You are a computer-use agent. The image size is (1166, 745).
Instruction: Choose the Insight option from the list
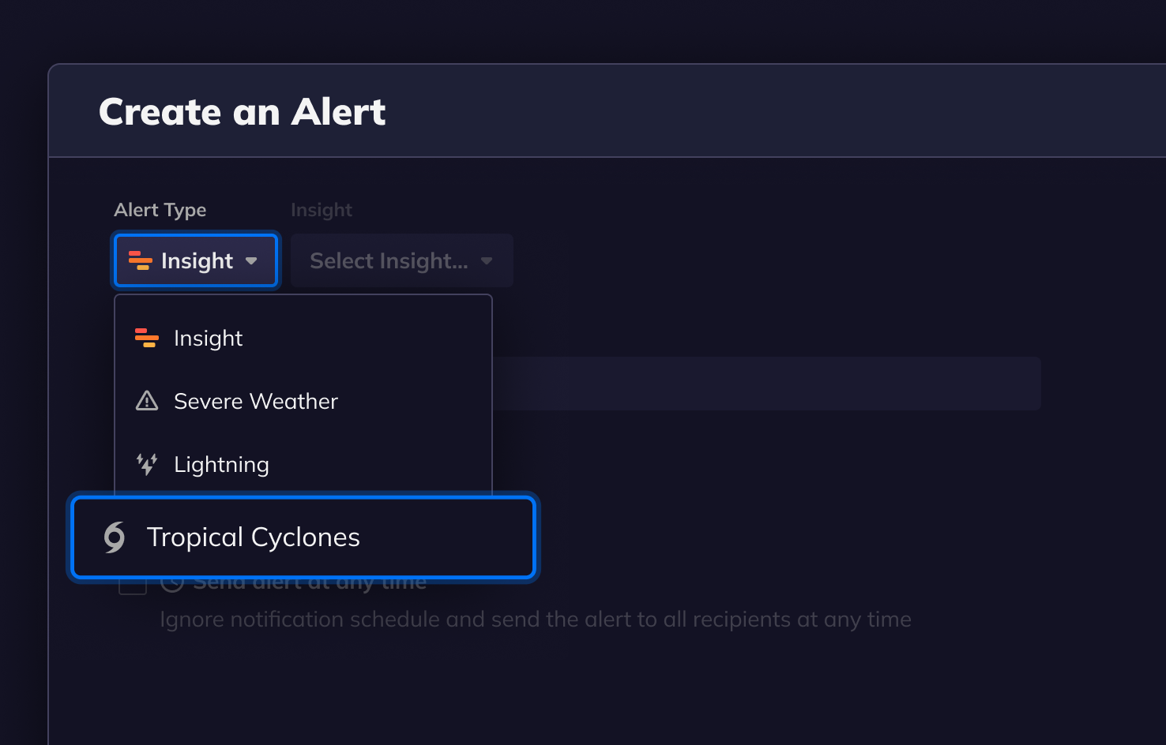coord(209,338)
